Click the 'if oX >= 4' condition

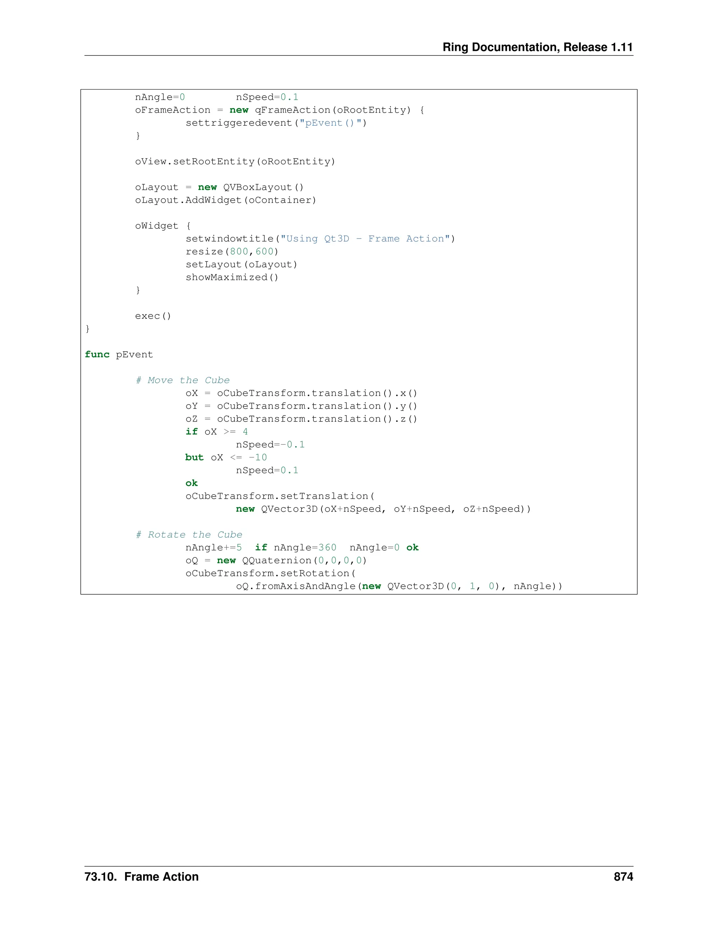(x=217, y=431)
